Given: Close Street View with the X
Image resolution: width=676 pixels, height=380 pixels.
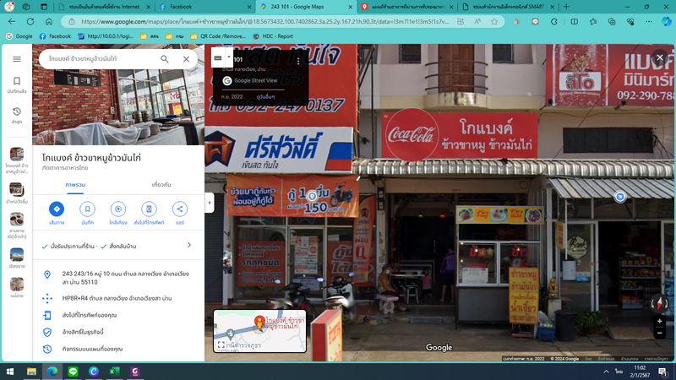Looking at the screenshot, I should click(x=660, y=57).
